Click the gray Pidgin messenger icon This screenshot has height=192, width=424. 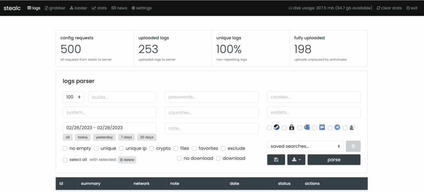(352, 127)
